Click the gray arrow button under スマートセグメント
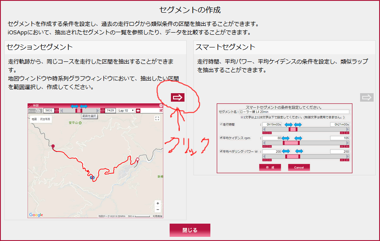Viewport: 380px width, 241px height. pos(367,97)
